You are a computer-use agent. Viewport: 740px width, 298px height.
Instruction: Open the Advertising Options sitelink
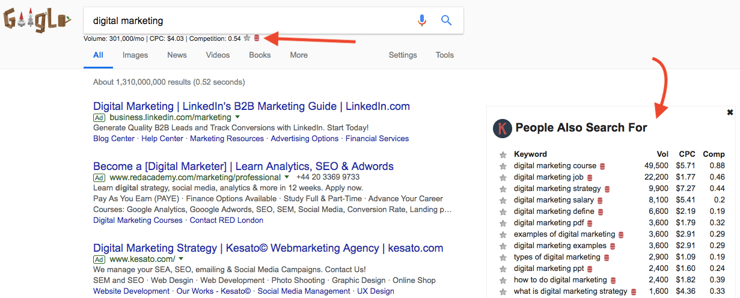[305, 139]
